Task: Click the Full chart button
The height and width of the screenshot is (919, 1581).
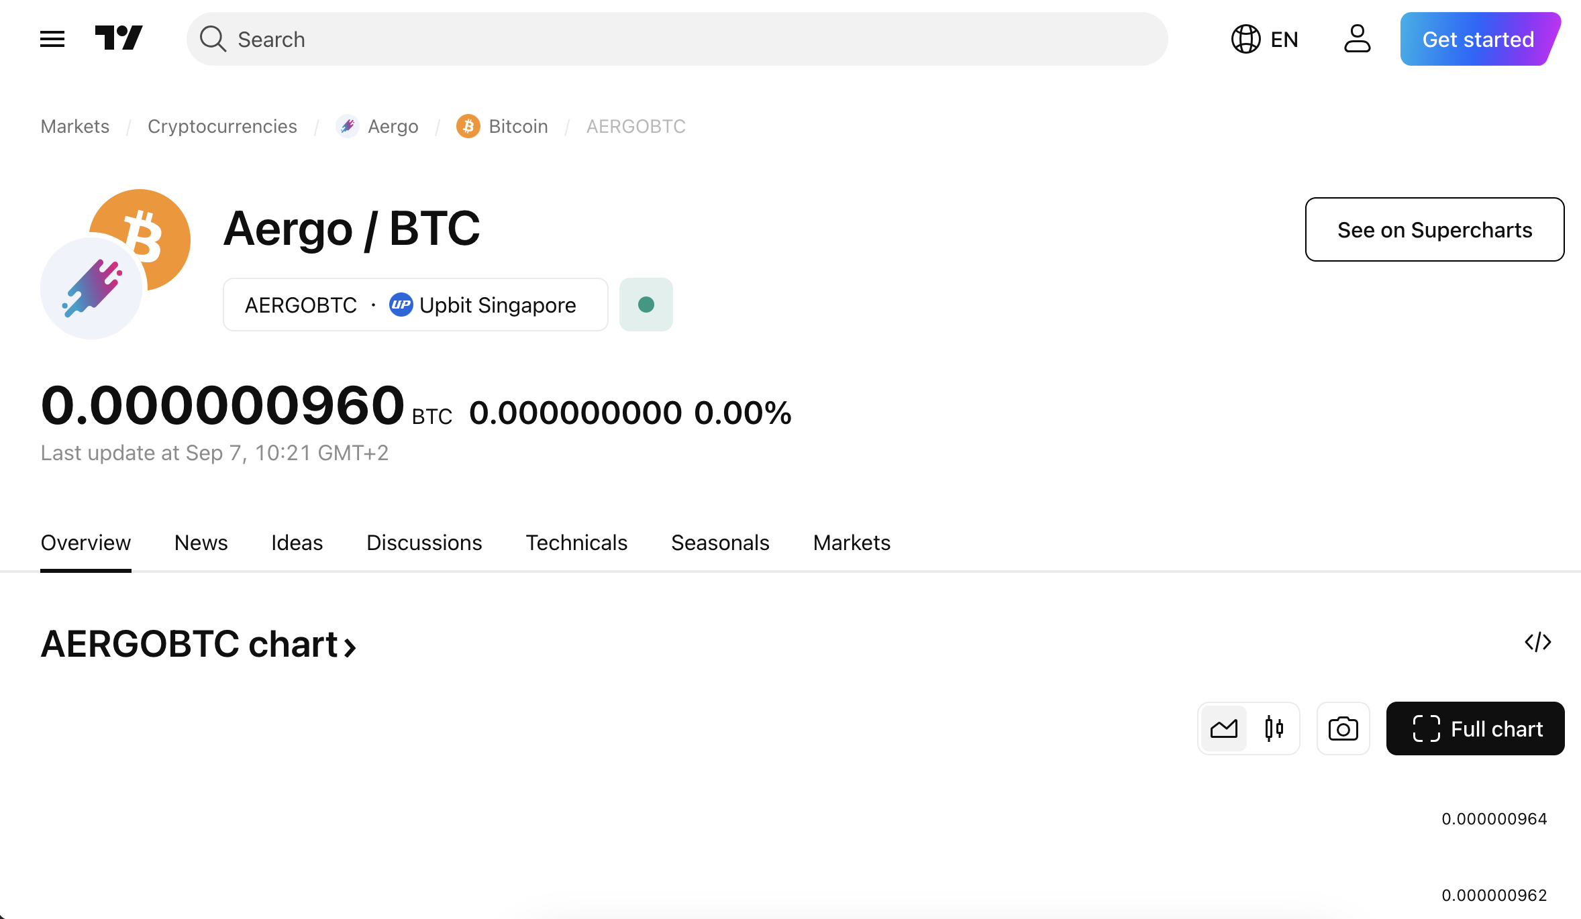Action: coord(1475,728)
